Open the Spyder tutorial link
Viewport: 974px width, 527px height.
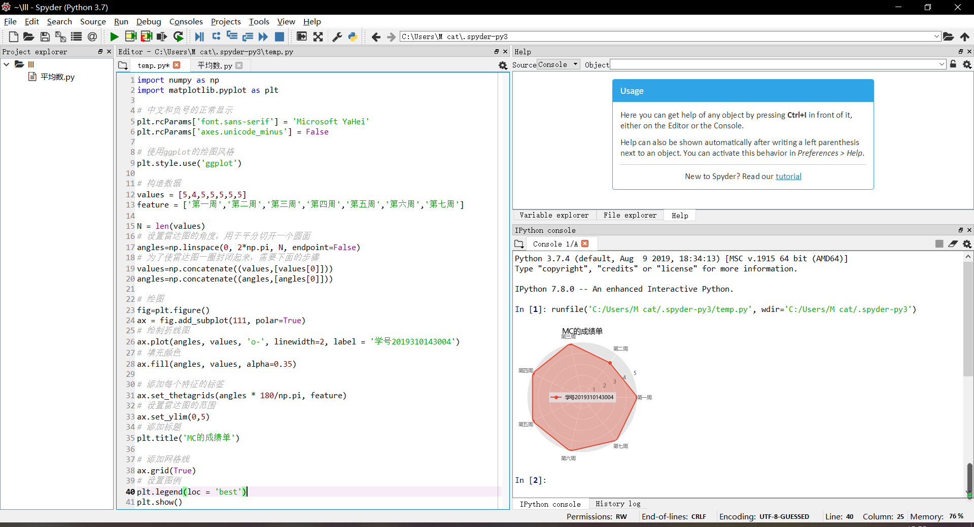[x=788, y=176]
